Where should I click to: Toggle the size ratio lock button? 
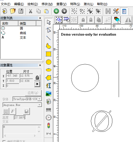37,77
